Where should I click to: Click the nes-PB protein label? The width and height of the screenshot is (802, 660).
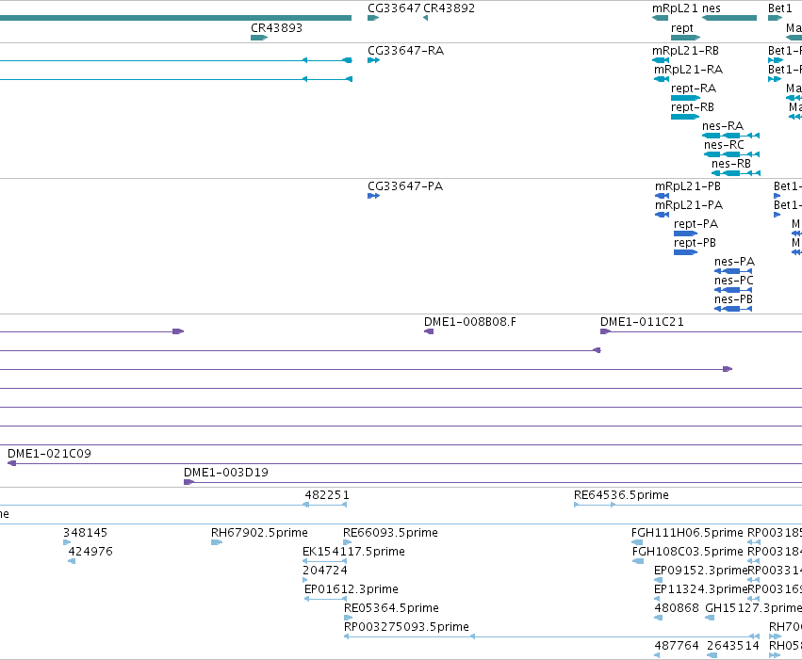(733, 299)
